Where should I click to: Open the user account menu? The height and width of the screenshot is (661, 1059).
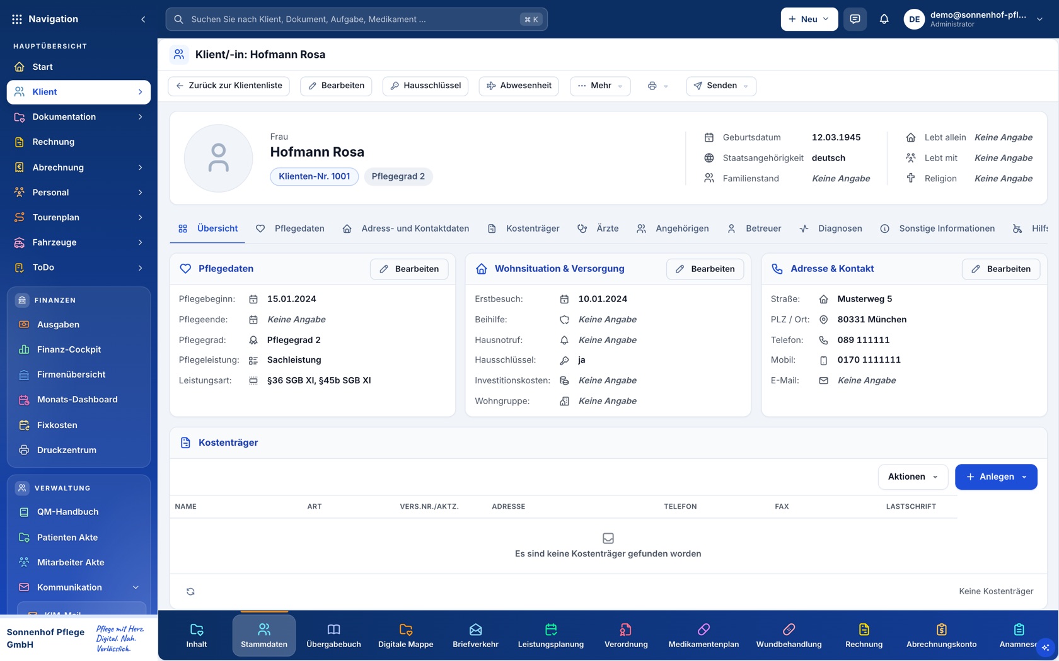(x=974, y=19)
